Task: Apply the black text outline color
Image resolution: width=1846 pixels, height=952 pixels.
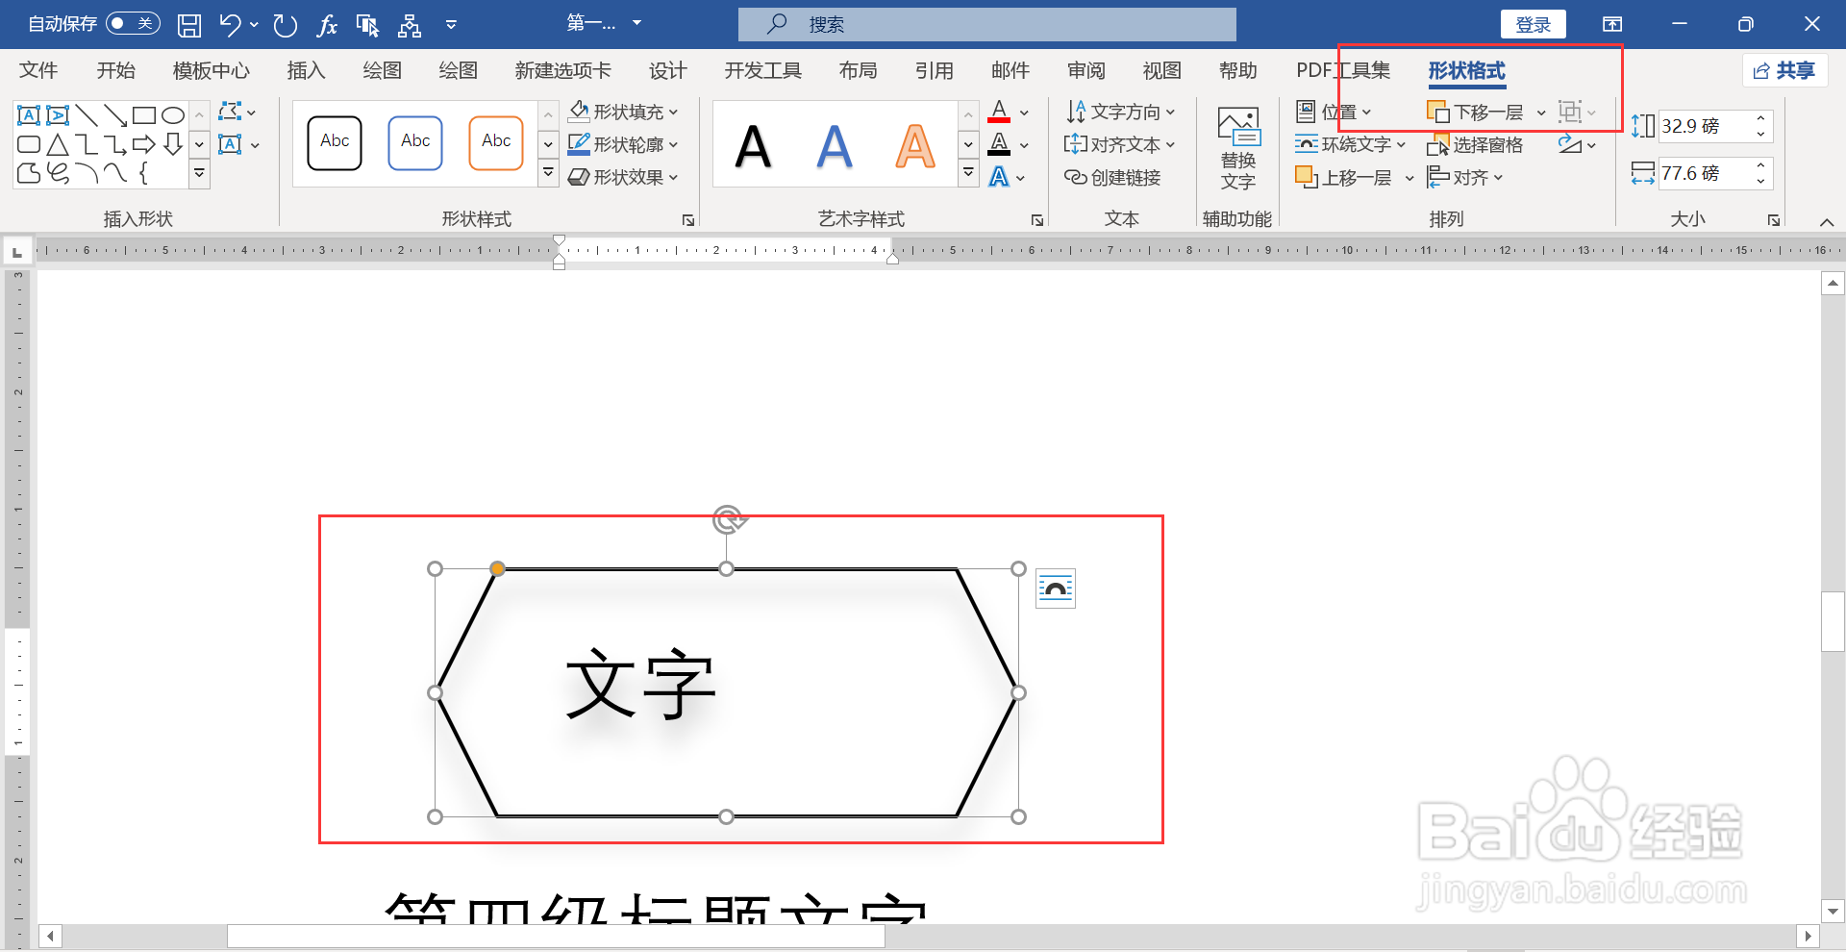Action: [x=999, y=144]
